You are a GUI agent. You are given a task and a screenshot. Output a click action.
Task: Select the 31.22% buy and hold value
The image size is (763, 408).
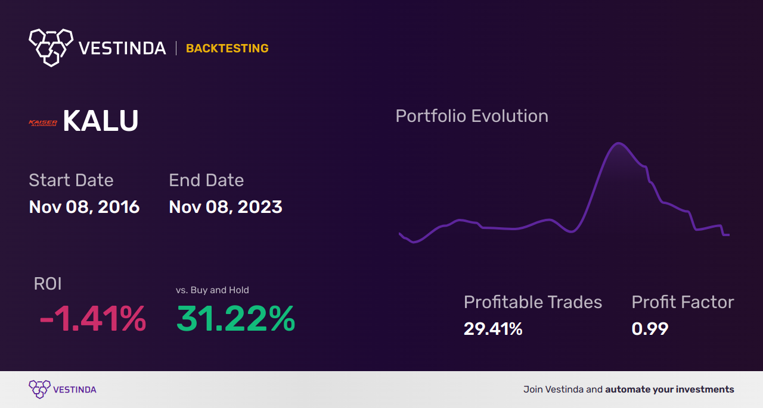pos(235,319)
